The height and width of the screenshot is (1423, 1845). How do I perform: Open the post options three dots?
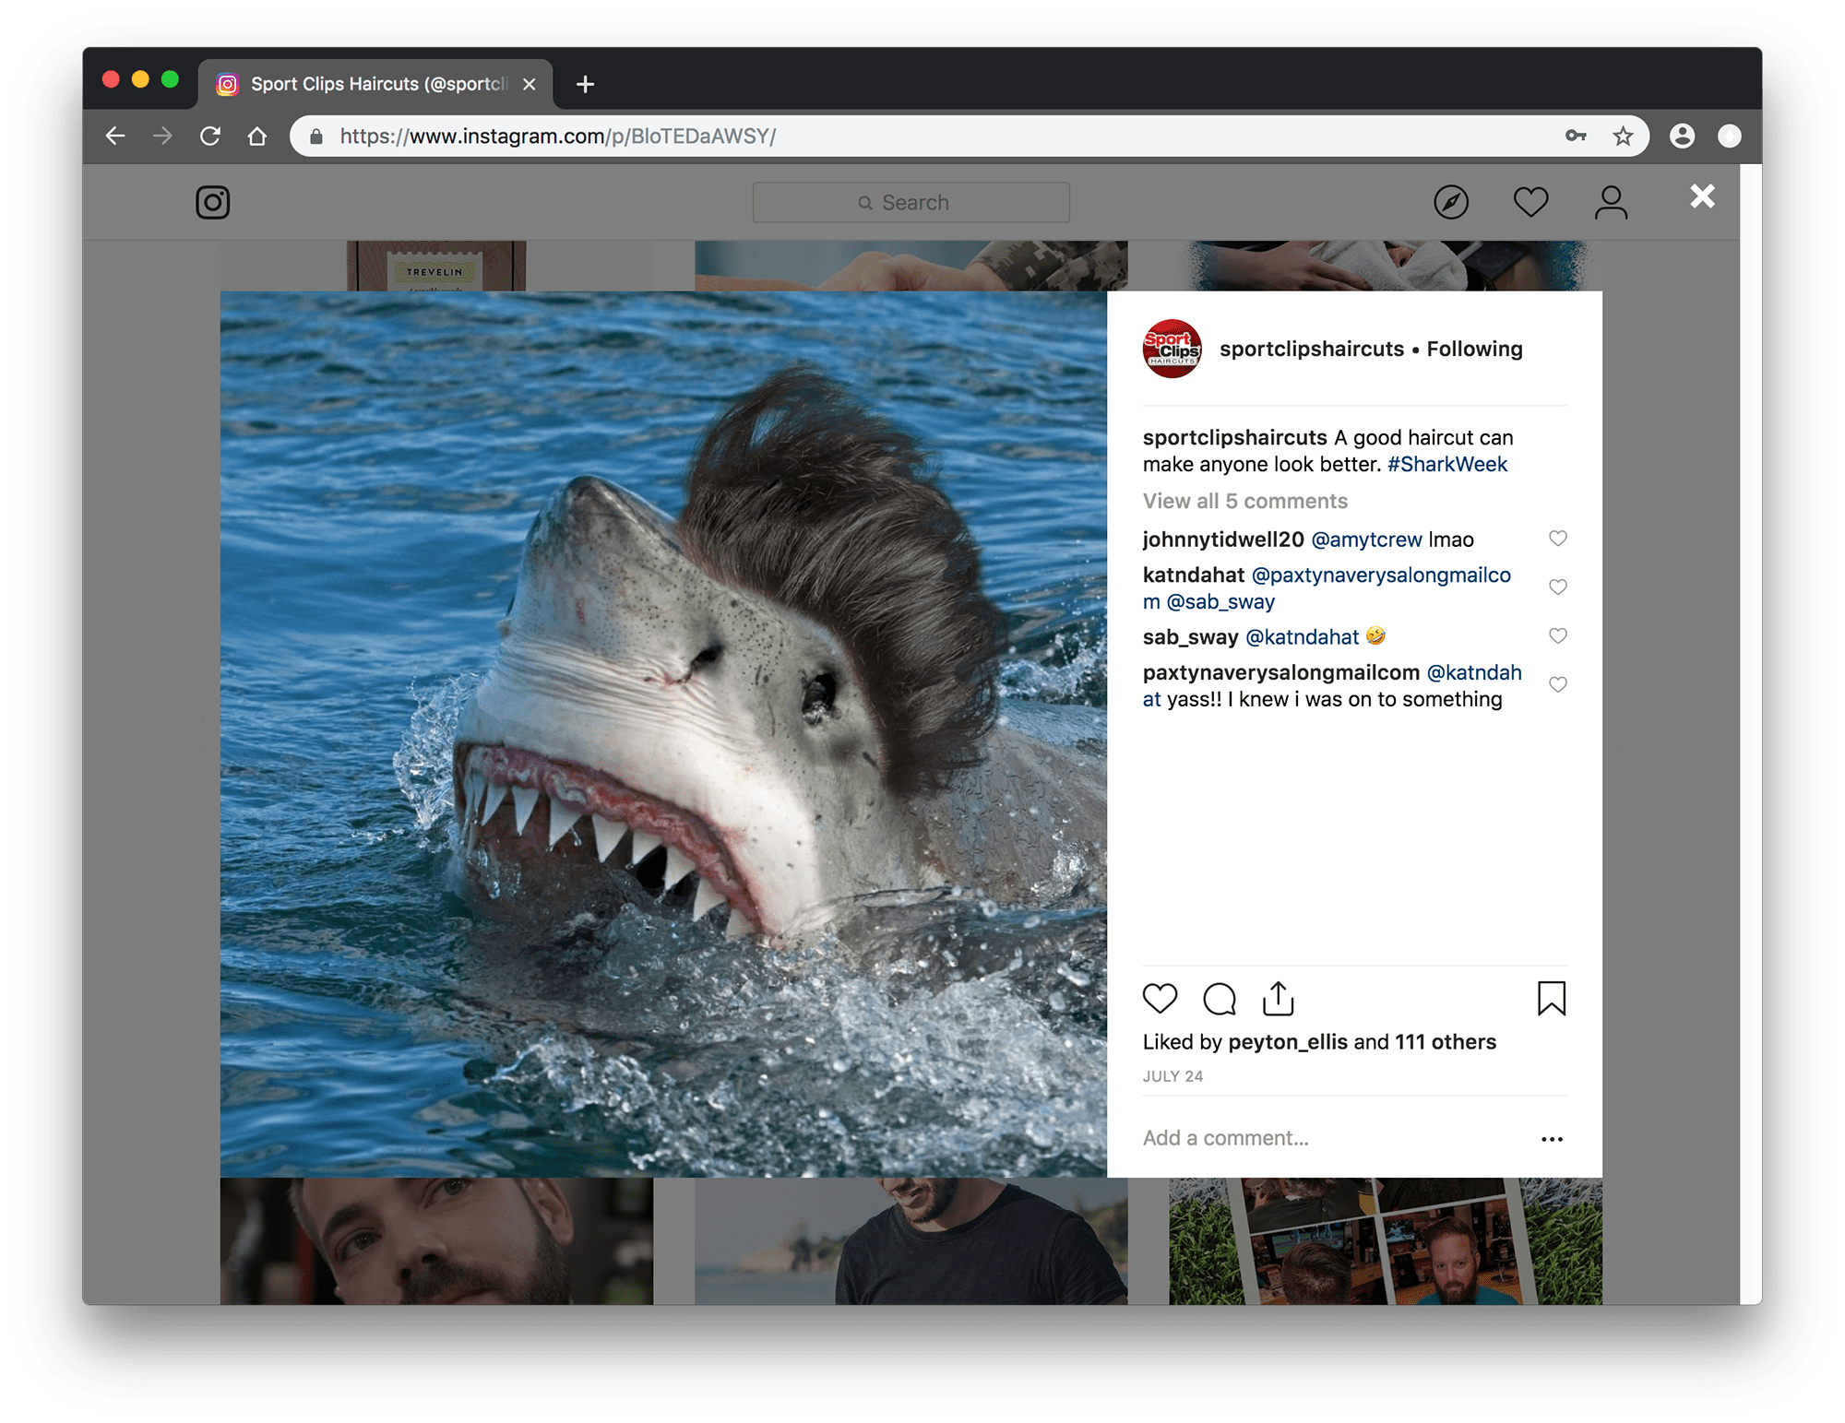coord(1552,1139)
